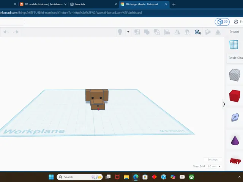Select the Mirror tool icon
Image resolution: width=243 pixels, height=182 pixels.
[177, 32]
